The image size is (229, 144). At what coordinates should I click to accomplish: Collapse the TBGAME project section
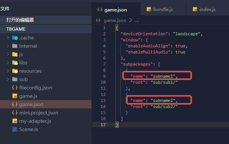[x=2, y=29]
